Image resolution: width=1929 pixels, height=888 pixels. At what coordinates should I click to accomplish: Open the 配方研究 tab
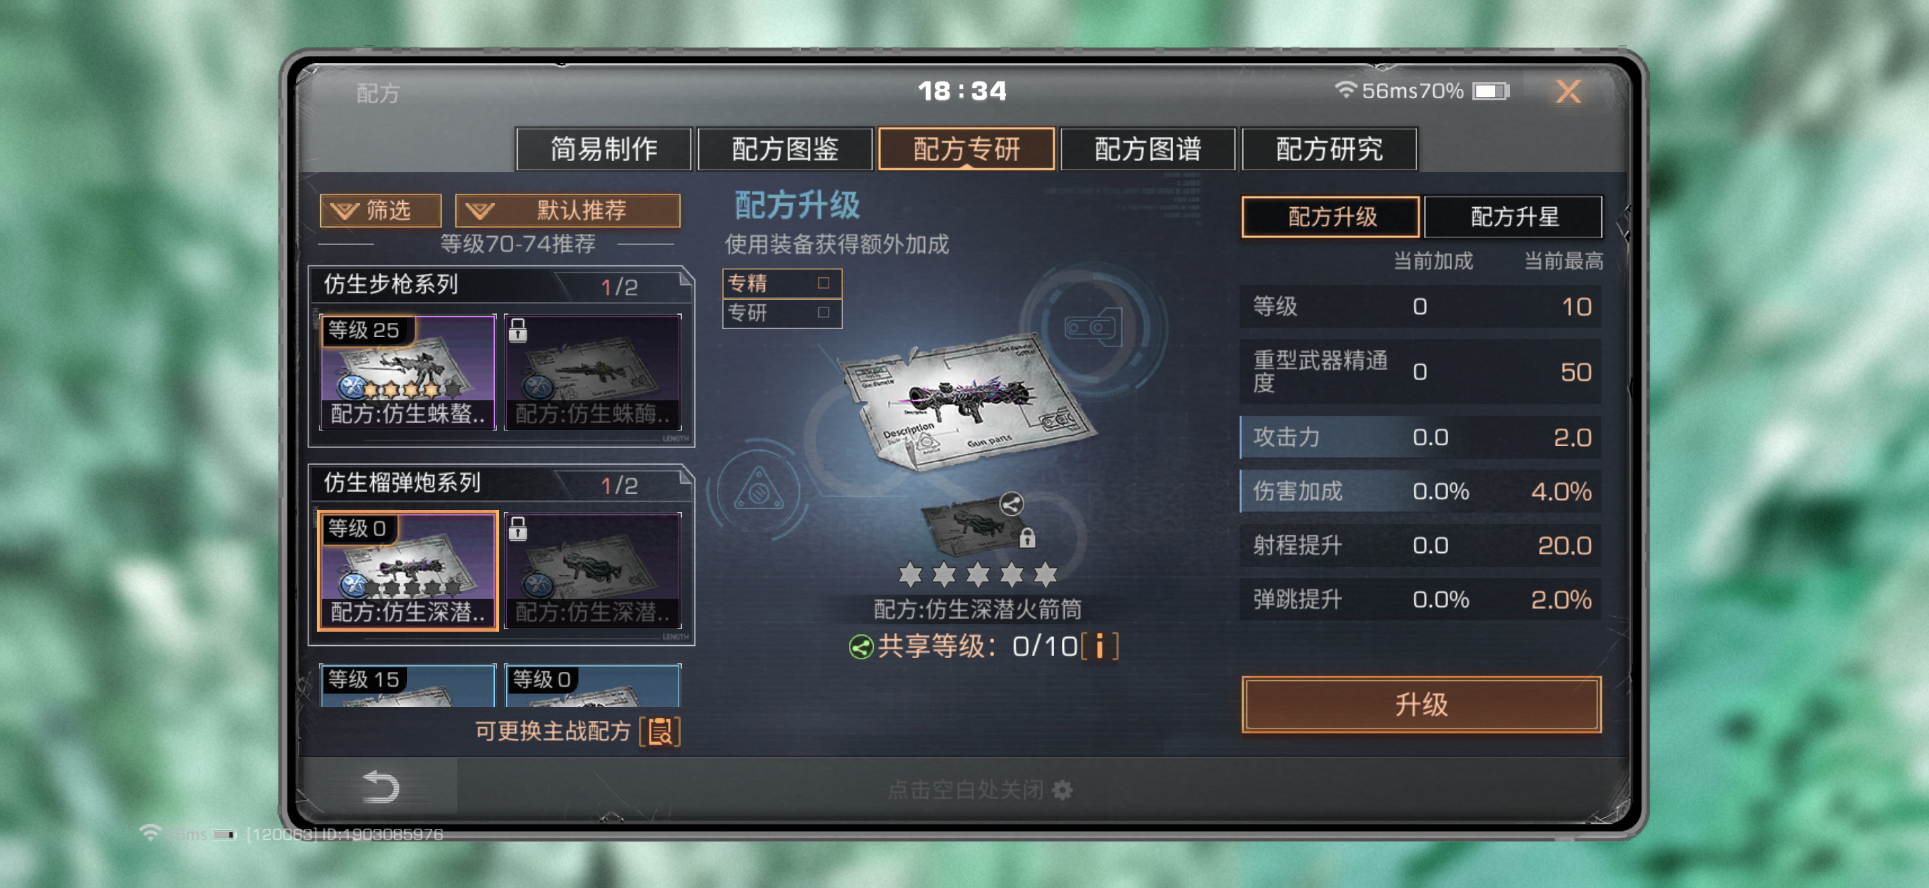pos(1329,149)
